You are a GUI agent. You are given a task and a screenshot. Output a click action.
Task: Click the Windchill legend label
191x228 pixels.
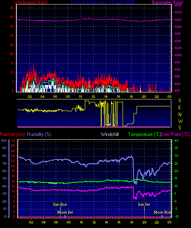pos(109,134)
